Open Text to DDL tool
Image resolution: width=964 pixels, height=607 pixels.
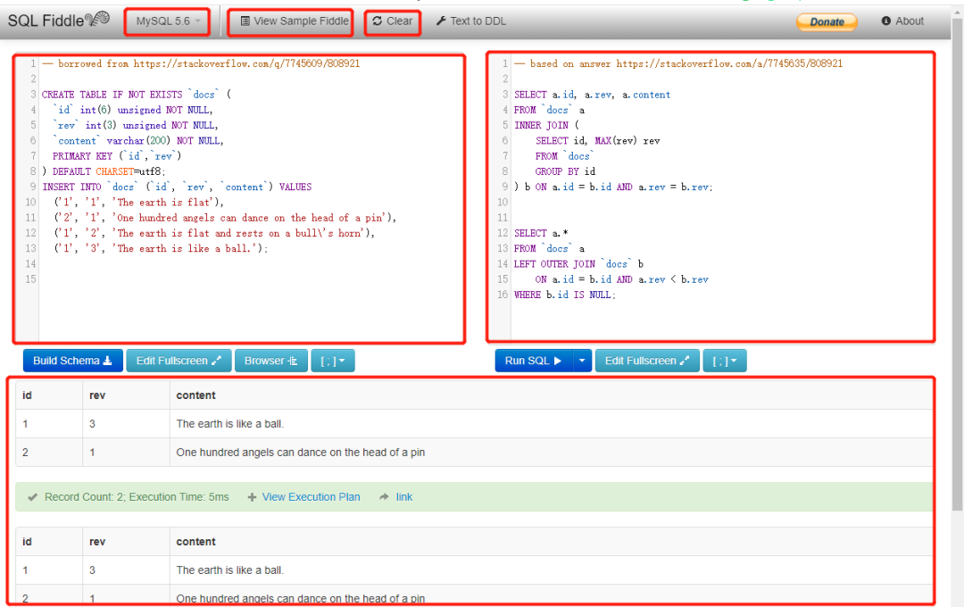(470, 21)
